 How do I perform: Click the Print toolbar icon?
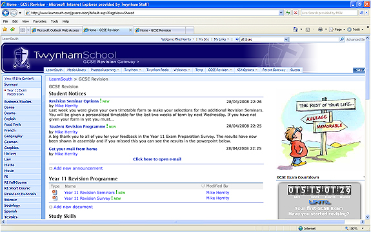point(321,30)
